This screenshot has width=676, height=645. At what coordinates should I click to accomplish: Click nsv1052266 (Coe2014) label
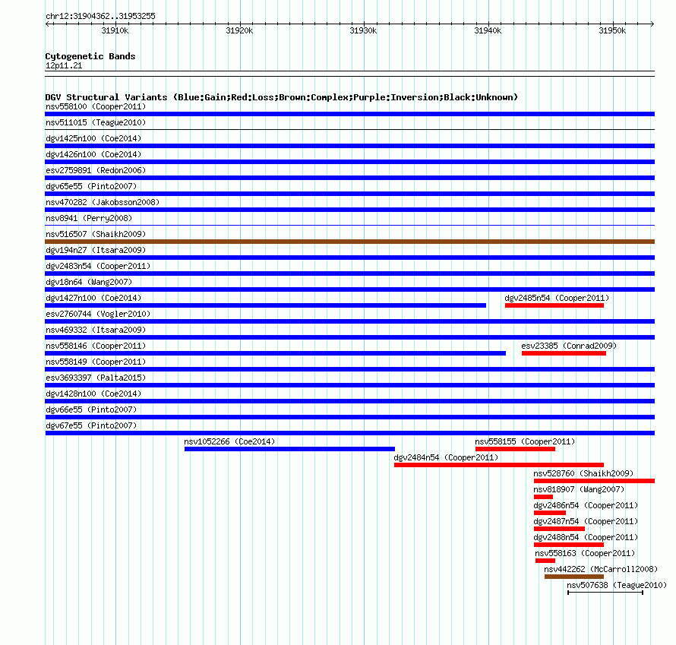[229, 441]
